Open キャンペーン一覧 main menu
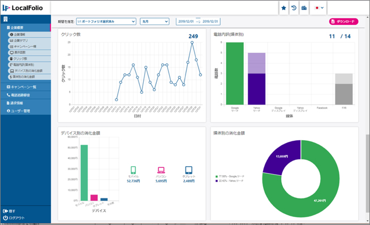370x225 pixels. [25, 87]
